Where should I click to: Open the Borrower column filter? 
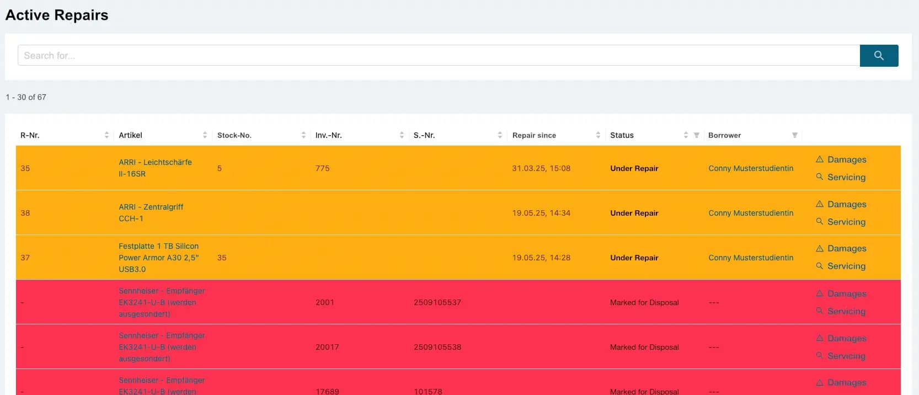pyautogui.click(x=794, y=135)
